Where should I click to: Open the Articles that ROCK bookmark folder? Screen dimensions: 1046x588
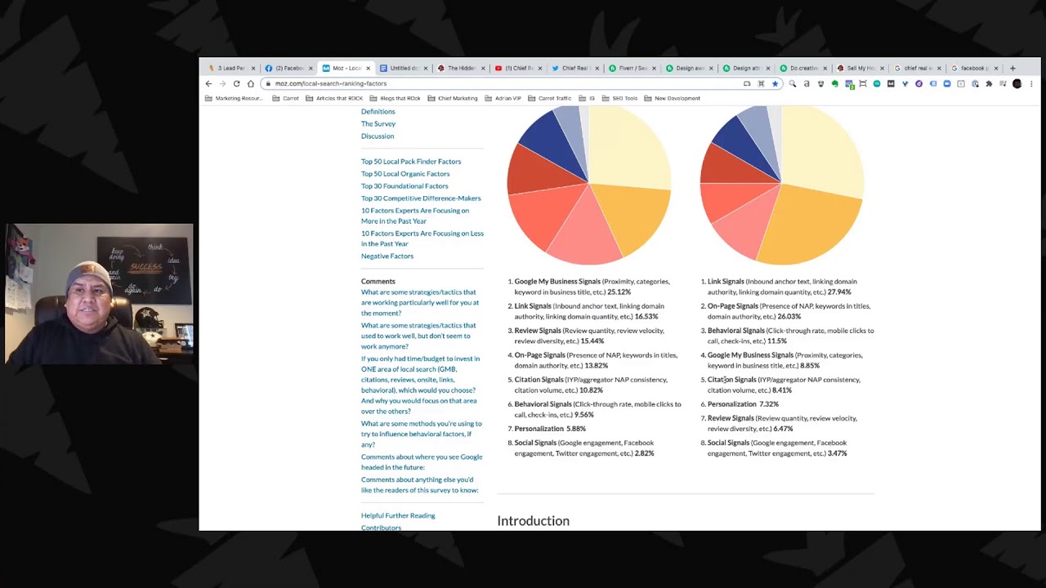pyautogui.click(x=333, y=98)
